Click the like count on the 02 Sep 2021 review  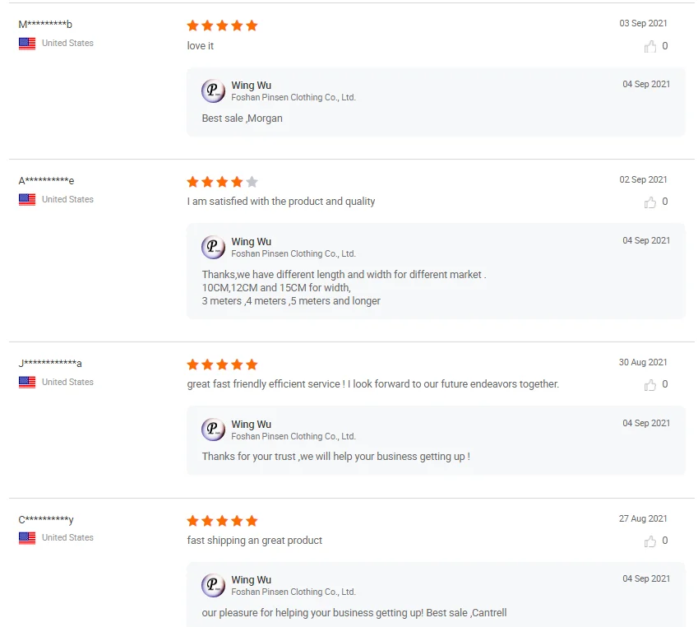pos(665,202)
